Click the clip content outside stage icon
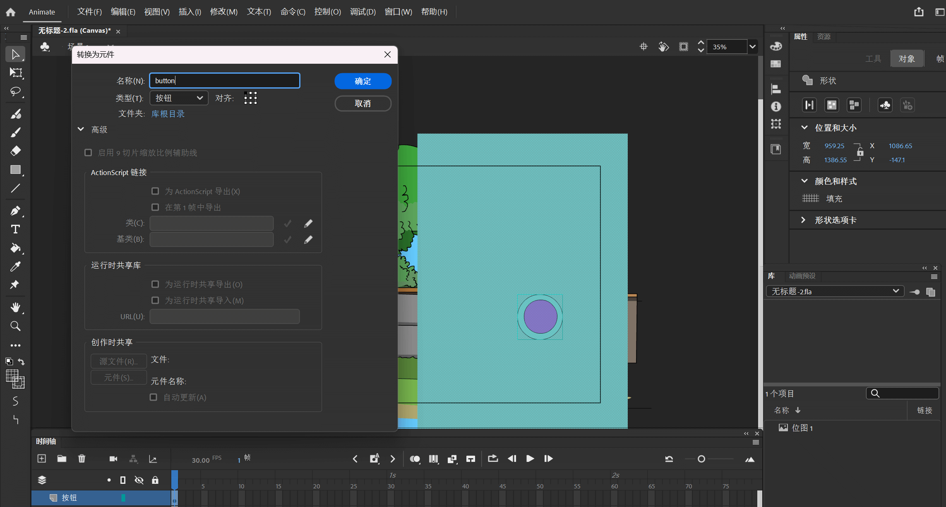 [x=684, y=47]
